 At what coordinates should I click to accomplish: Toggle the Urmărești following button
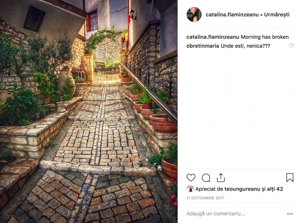pyautogui.click(x=277, y=14)
